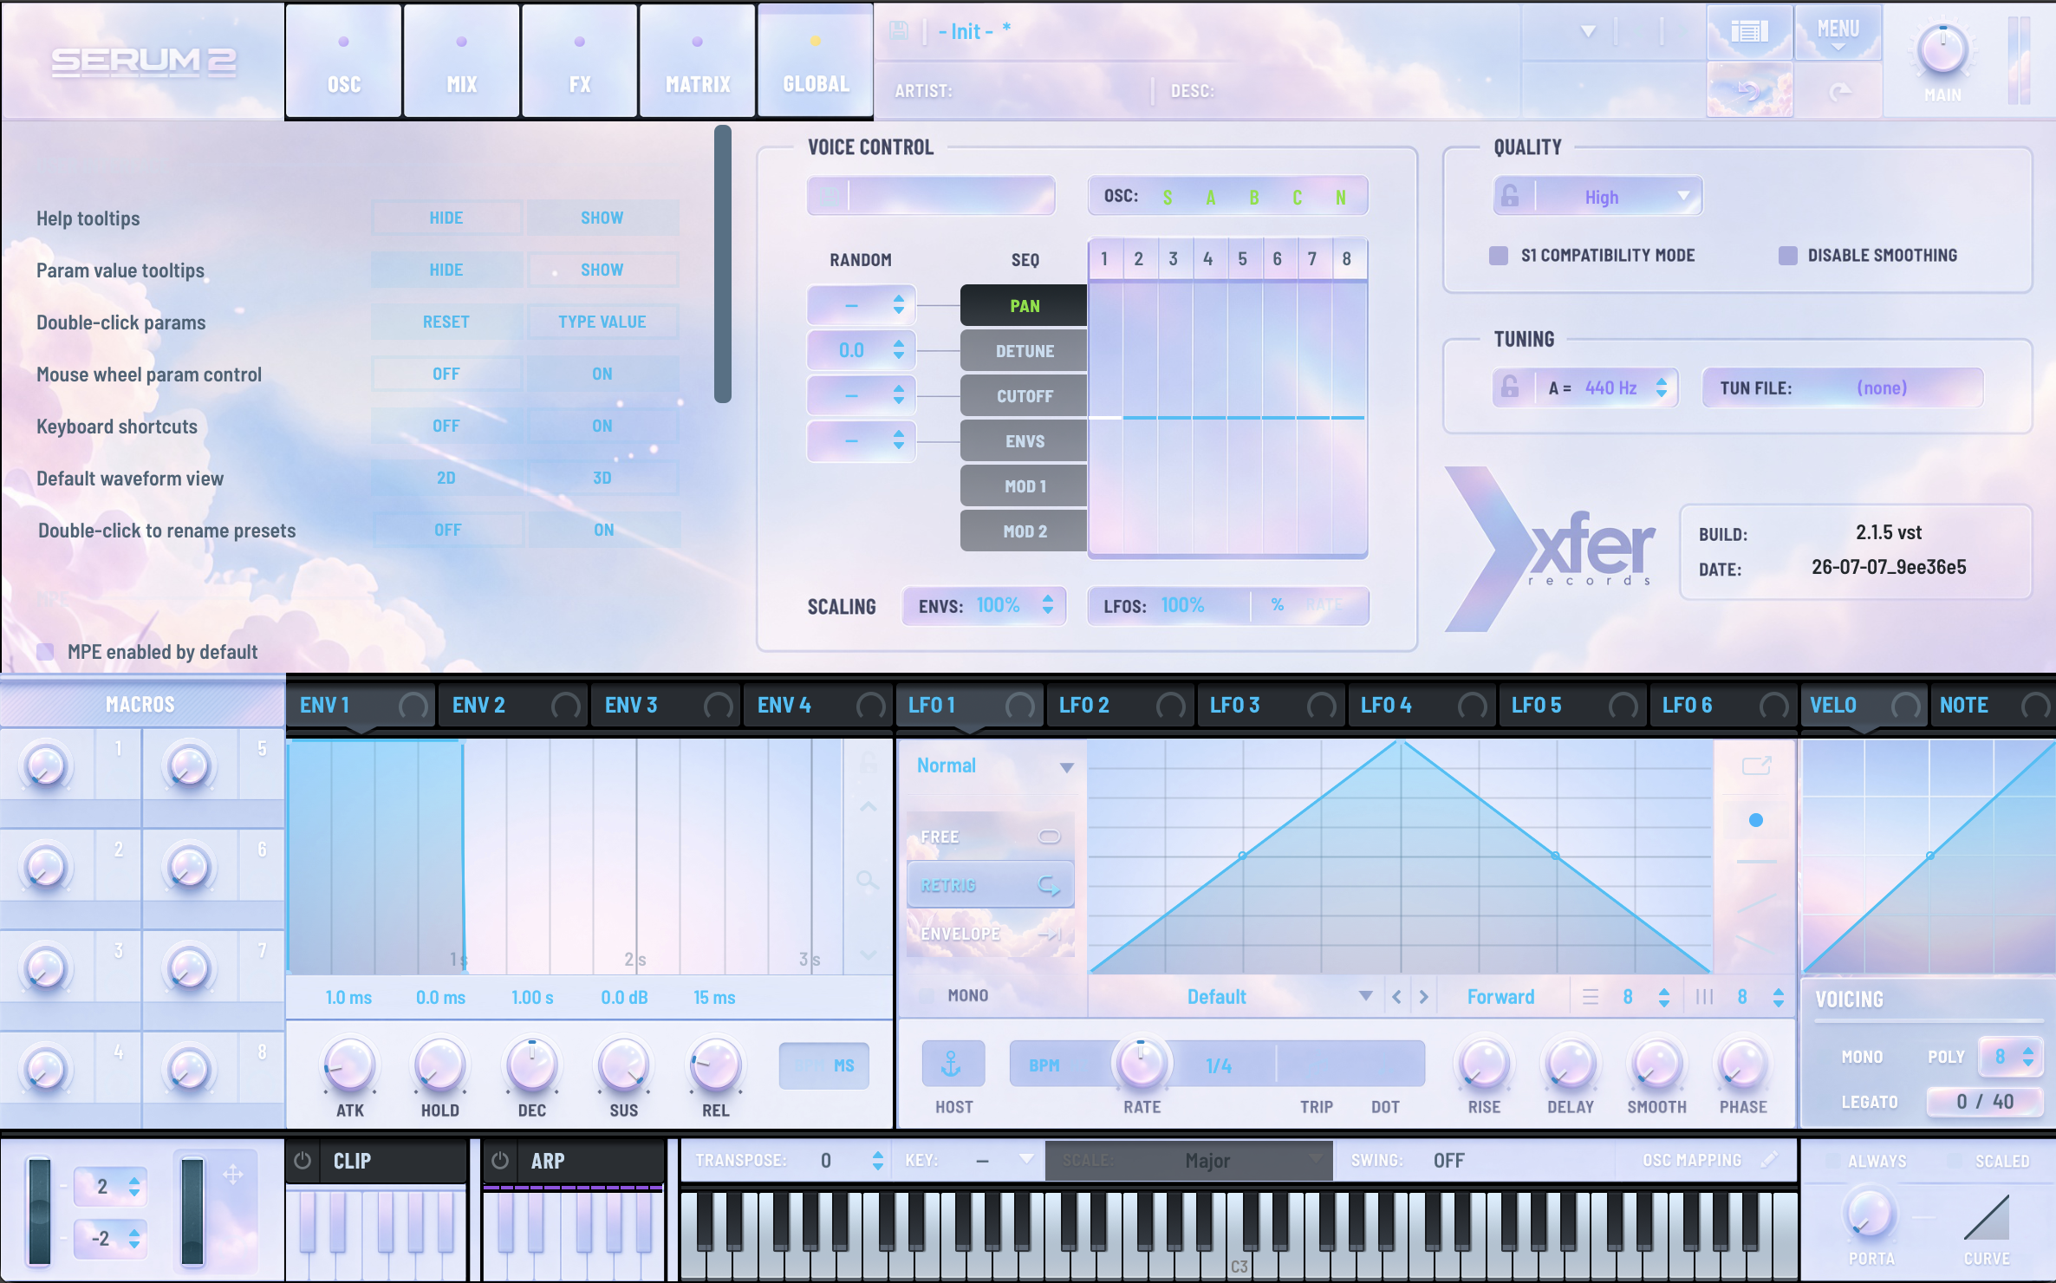Click the LFO host anchor icon
Viewport: 2056px width, 1283px height.
tap(953, 1064)
